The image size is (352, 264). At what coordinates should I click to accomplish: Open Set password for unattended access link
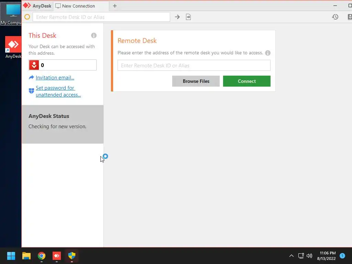(58, 91)
